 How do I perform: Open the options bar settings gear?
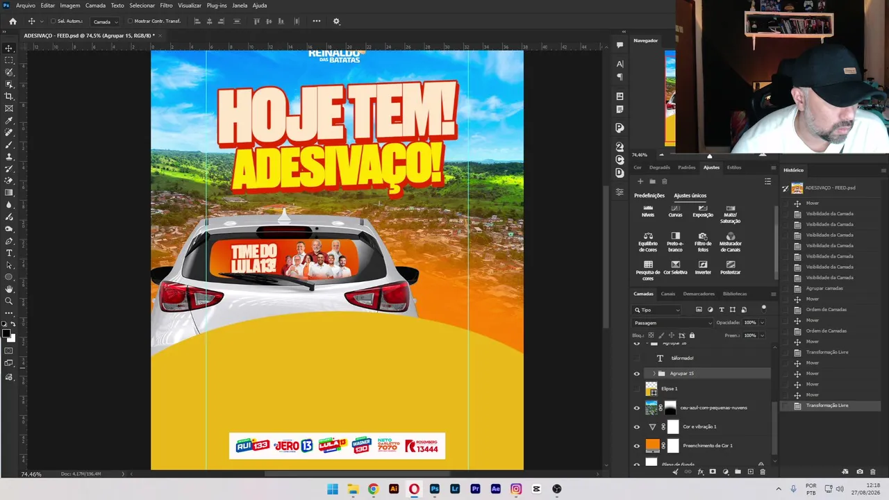coord(336,22)
